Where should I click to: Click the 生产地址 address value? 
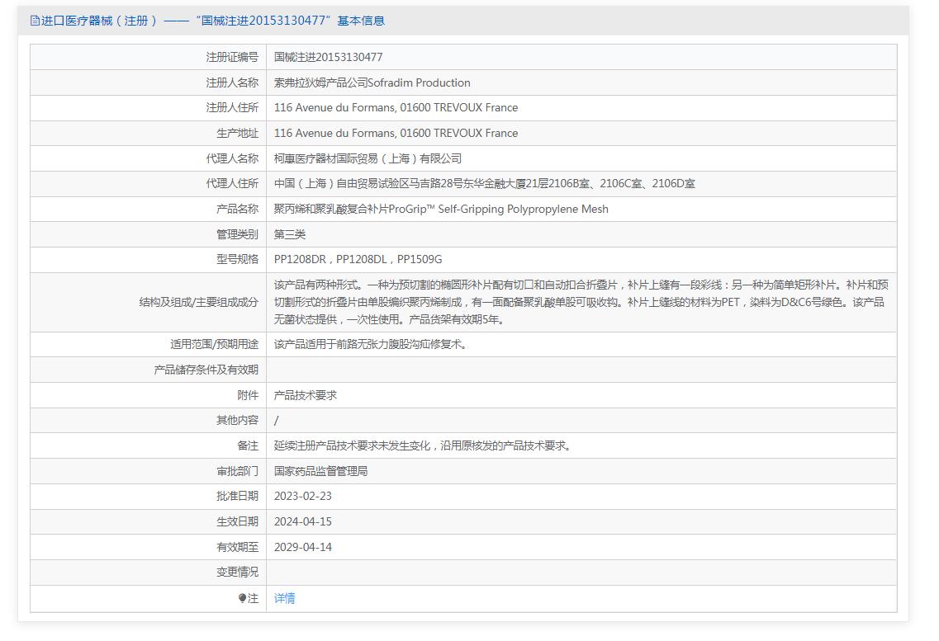(396, 133)
